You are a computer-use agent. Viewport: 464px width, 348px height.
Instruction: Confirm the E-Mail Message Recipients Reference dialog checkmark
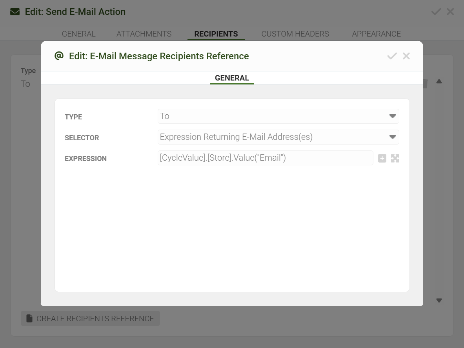392,56
